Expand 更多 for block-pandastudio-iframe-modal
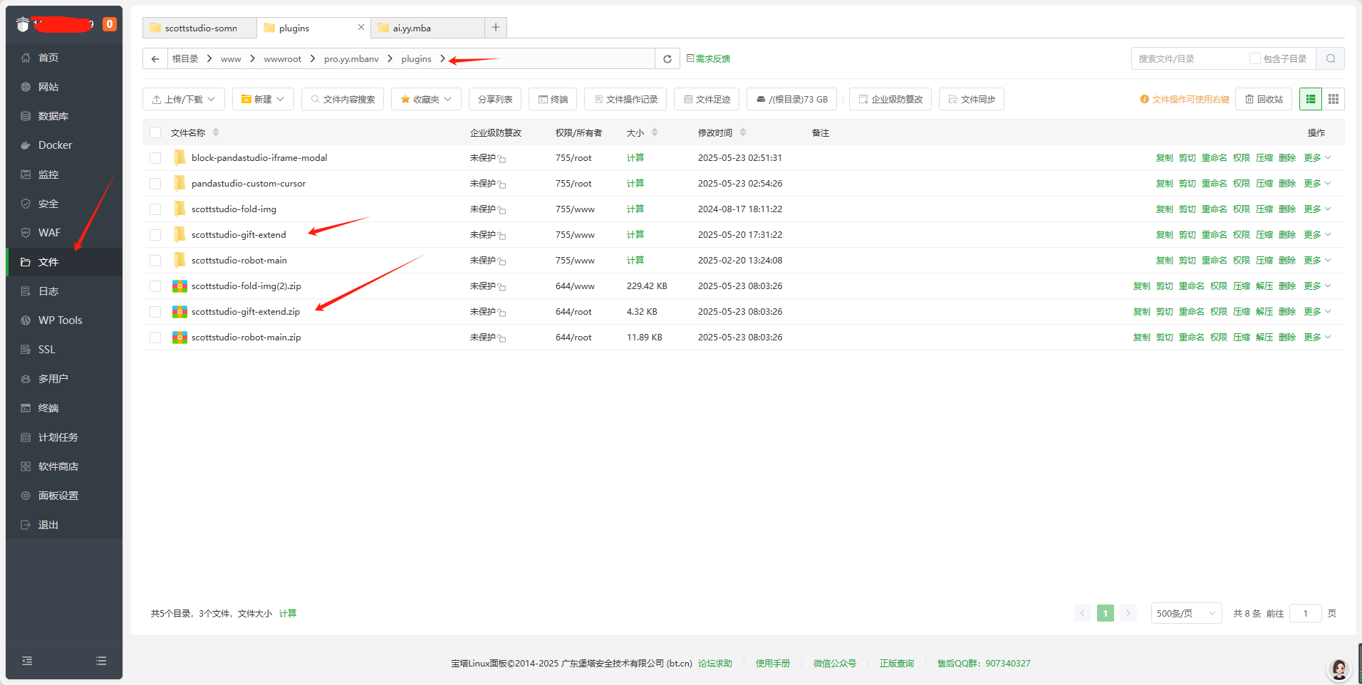 point(1317,158)
